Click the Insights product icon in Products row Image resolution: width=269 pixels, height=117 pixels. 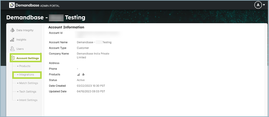[79, 74]
